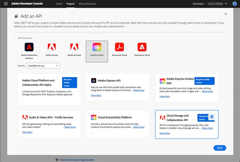
Task: Filter by Adobe Experience Platform icon
Action: coord(29,47)
